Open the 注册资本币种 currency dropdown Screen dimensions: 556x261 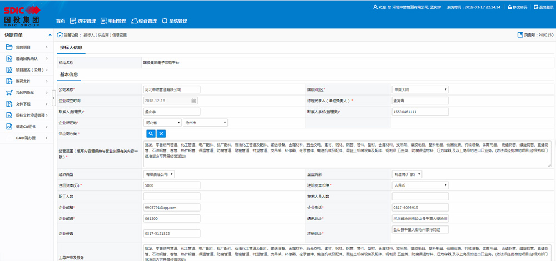click(420, 185)
